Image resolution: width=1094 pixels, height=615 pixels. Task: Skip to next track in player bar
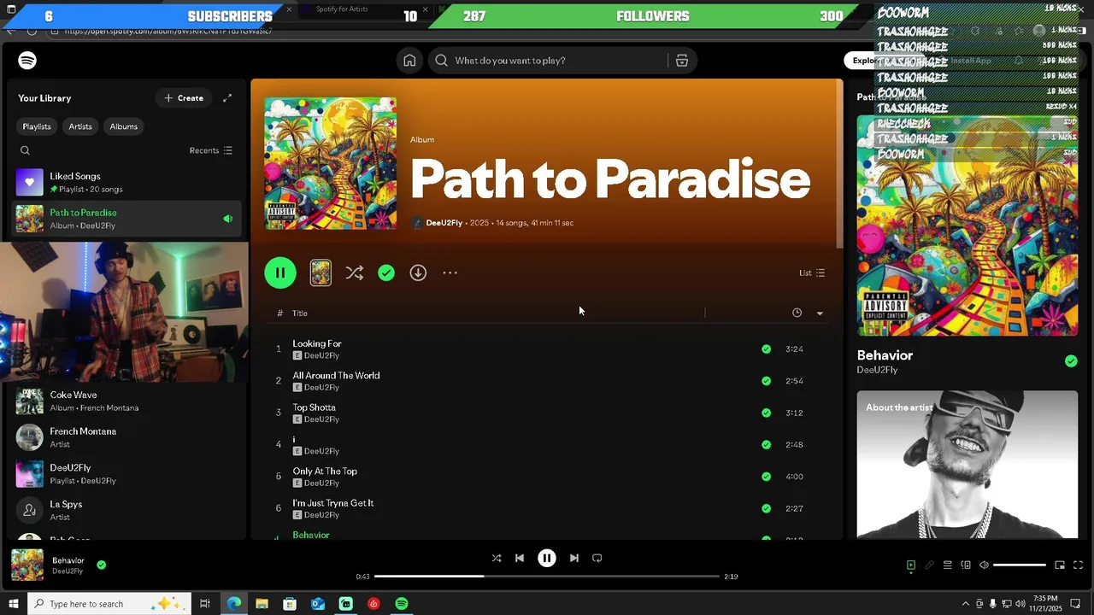pos(574,558)
